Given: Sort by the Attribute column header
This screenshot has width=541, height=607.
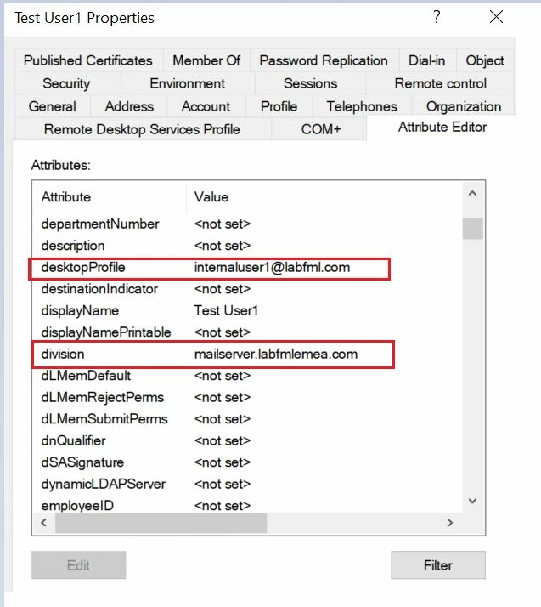Looking at the screenshot, I should click(109, 197).
